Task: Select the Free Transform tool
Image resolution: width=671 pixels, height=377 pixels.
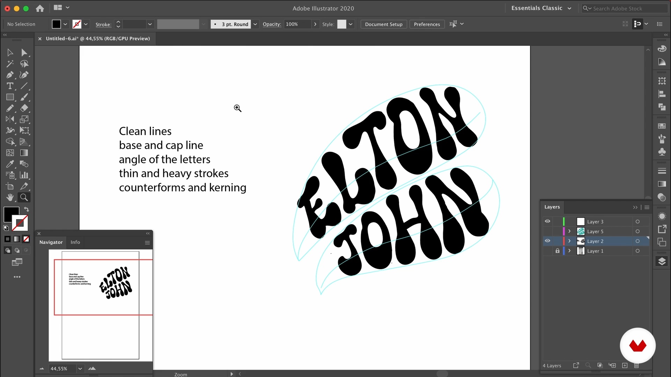Action: click(24, 131)
